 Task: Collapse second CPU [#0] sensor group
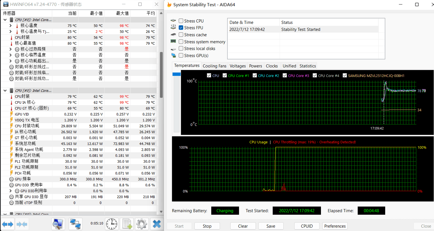5,91
